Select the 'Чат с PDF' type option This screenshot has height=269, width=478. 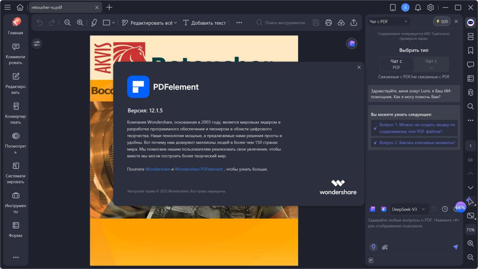(x=396, y=64)
